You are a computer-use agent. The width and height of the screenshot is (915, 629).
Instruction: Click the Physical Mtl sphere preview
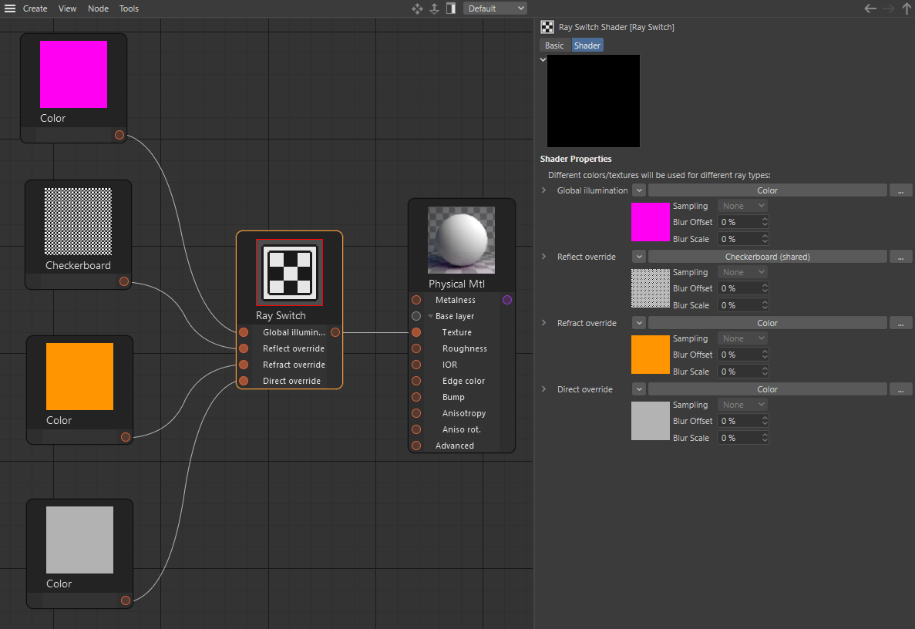click(461, 240)
